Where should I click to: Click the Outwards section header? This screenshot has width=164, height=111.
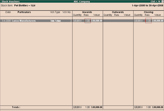coord(118,12)
